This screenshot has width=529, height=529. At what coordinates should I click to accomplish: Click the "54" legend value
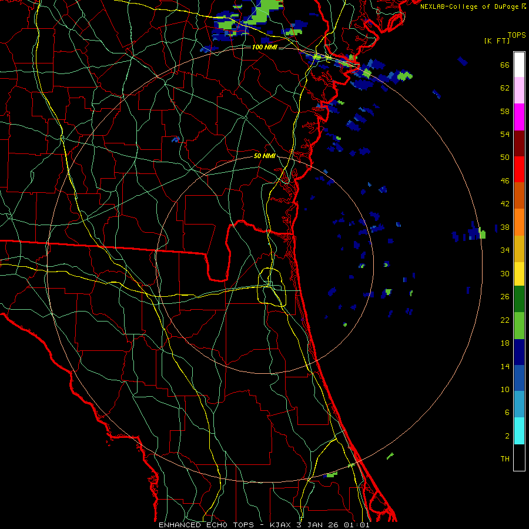[x=505, y=134]
